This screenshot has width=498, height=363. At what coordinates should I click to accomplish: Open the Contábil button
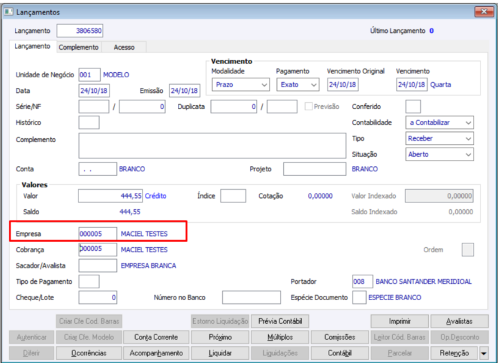(339, 353)
